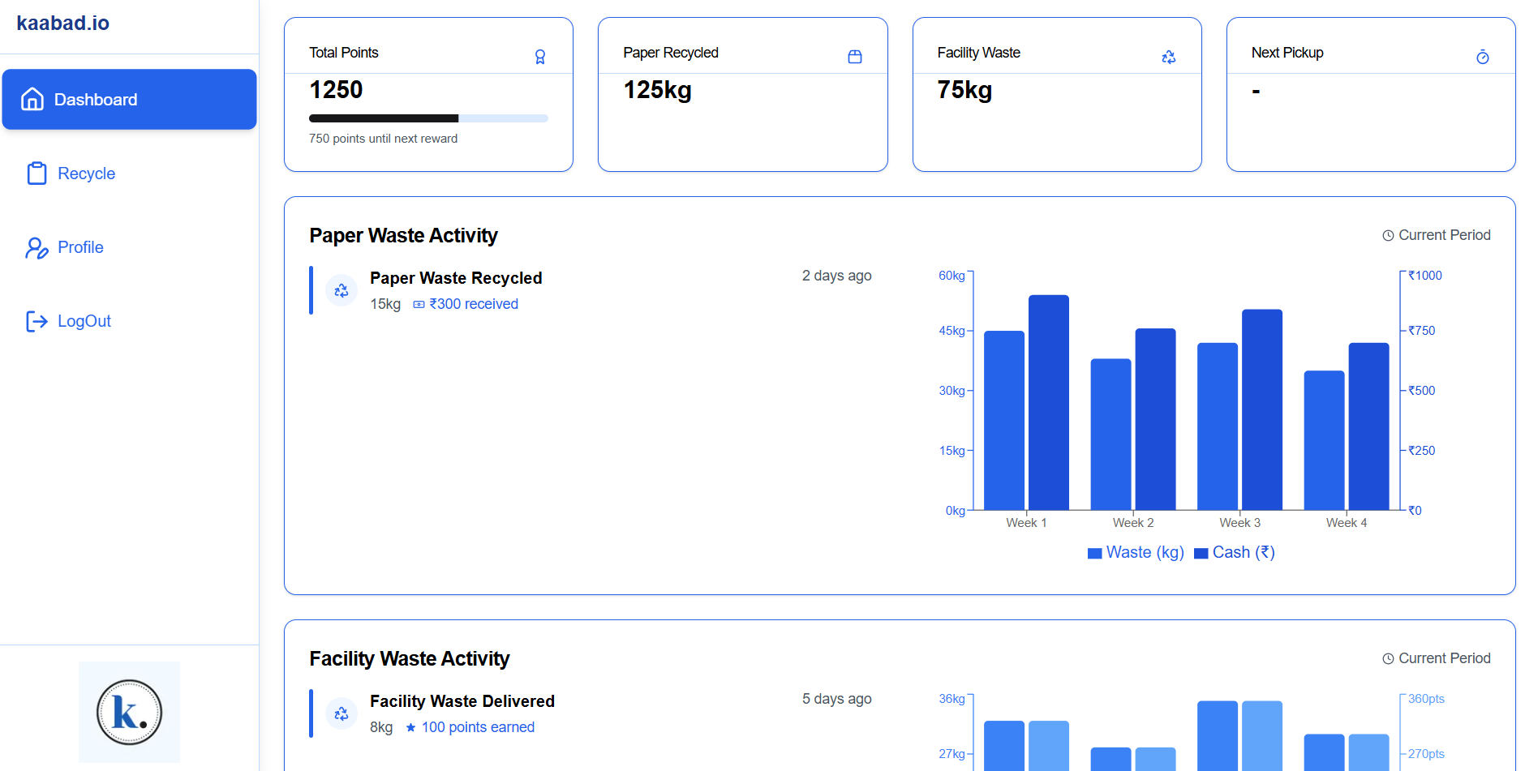Click the Week 3 first bar in facility chart
1525x771 pixels.
point(1217,735)
